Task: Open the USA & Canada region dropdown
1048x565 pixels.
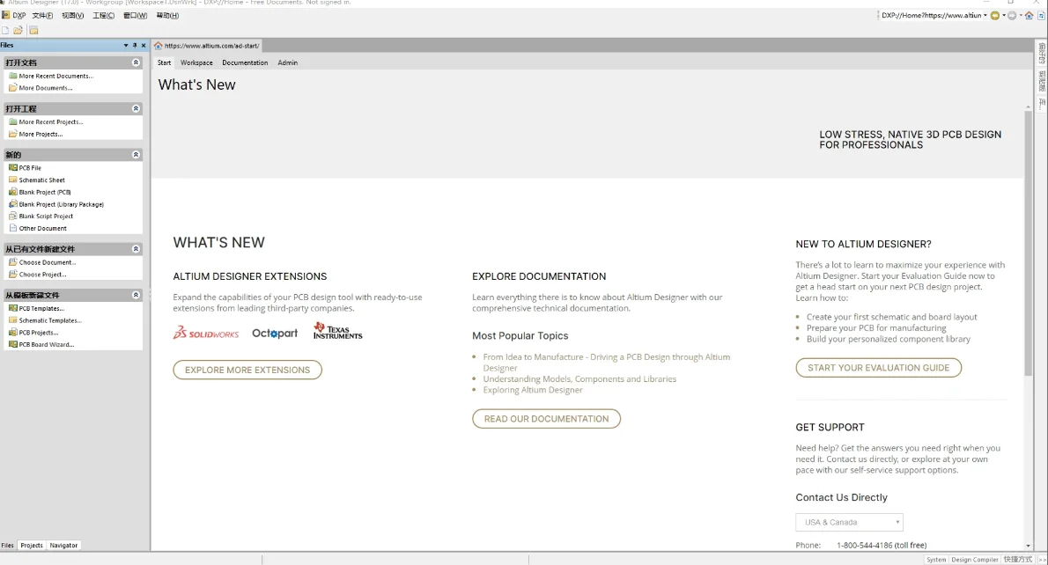Action: click(849, 522)
